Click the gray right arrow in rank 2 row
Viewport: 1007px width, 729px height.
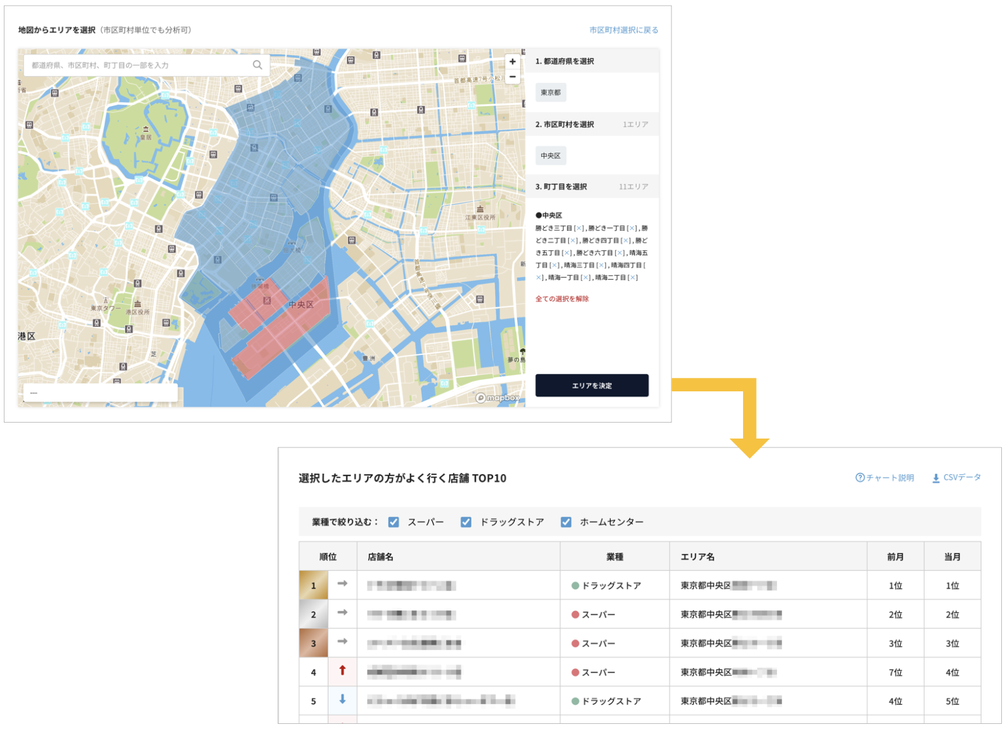pyautogui.click(x=342, y=613)
